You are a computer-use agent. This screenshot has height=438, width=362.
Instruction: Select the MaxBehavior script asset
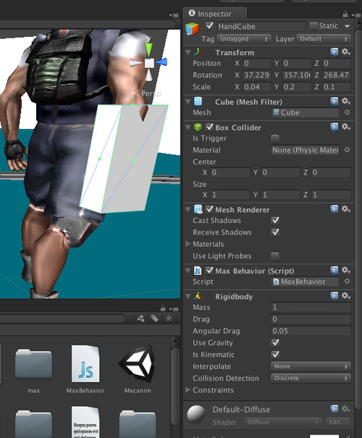85,368
